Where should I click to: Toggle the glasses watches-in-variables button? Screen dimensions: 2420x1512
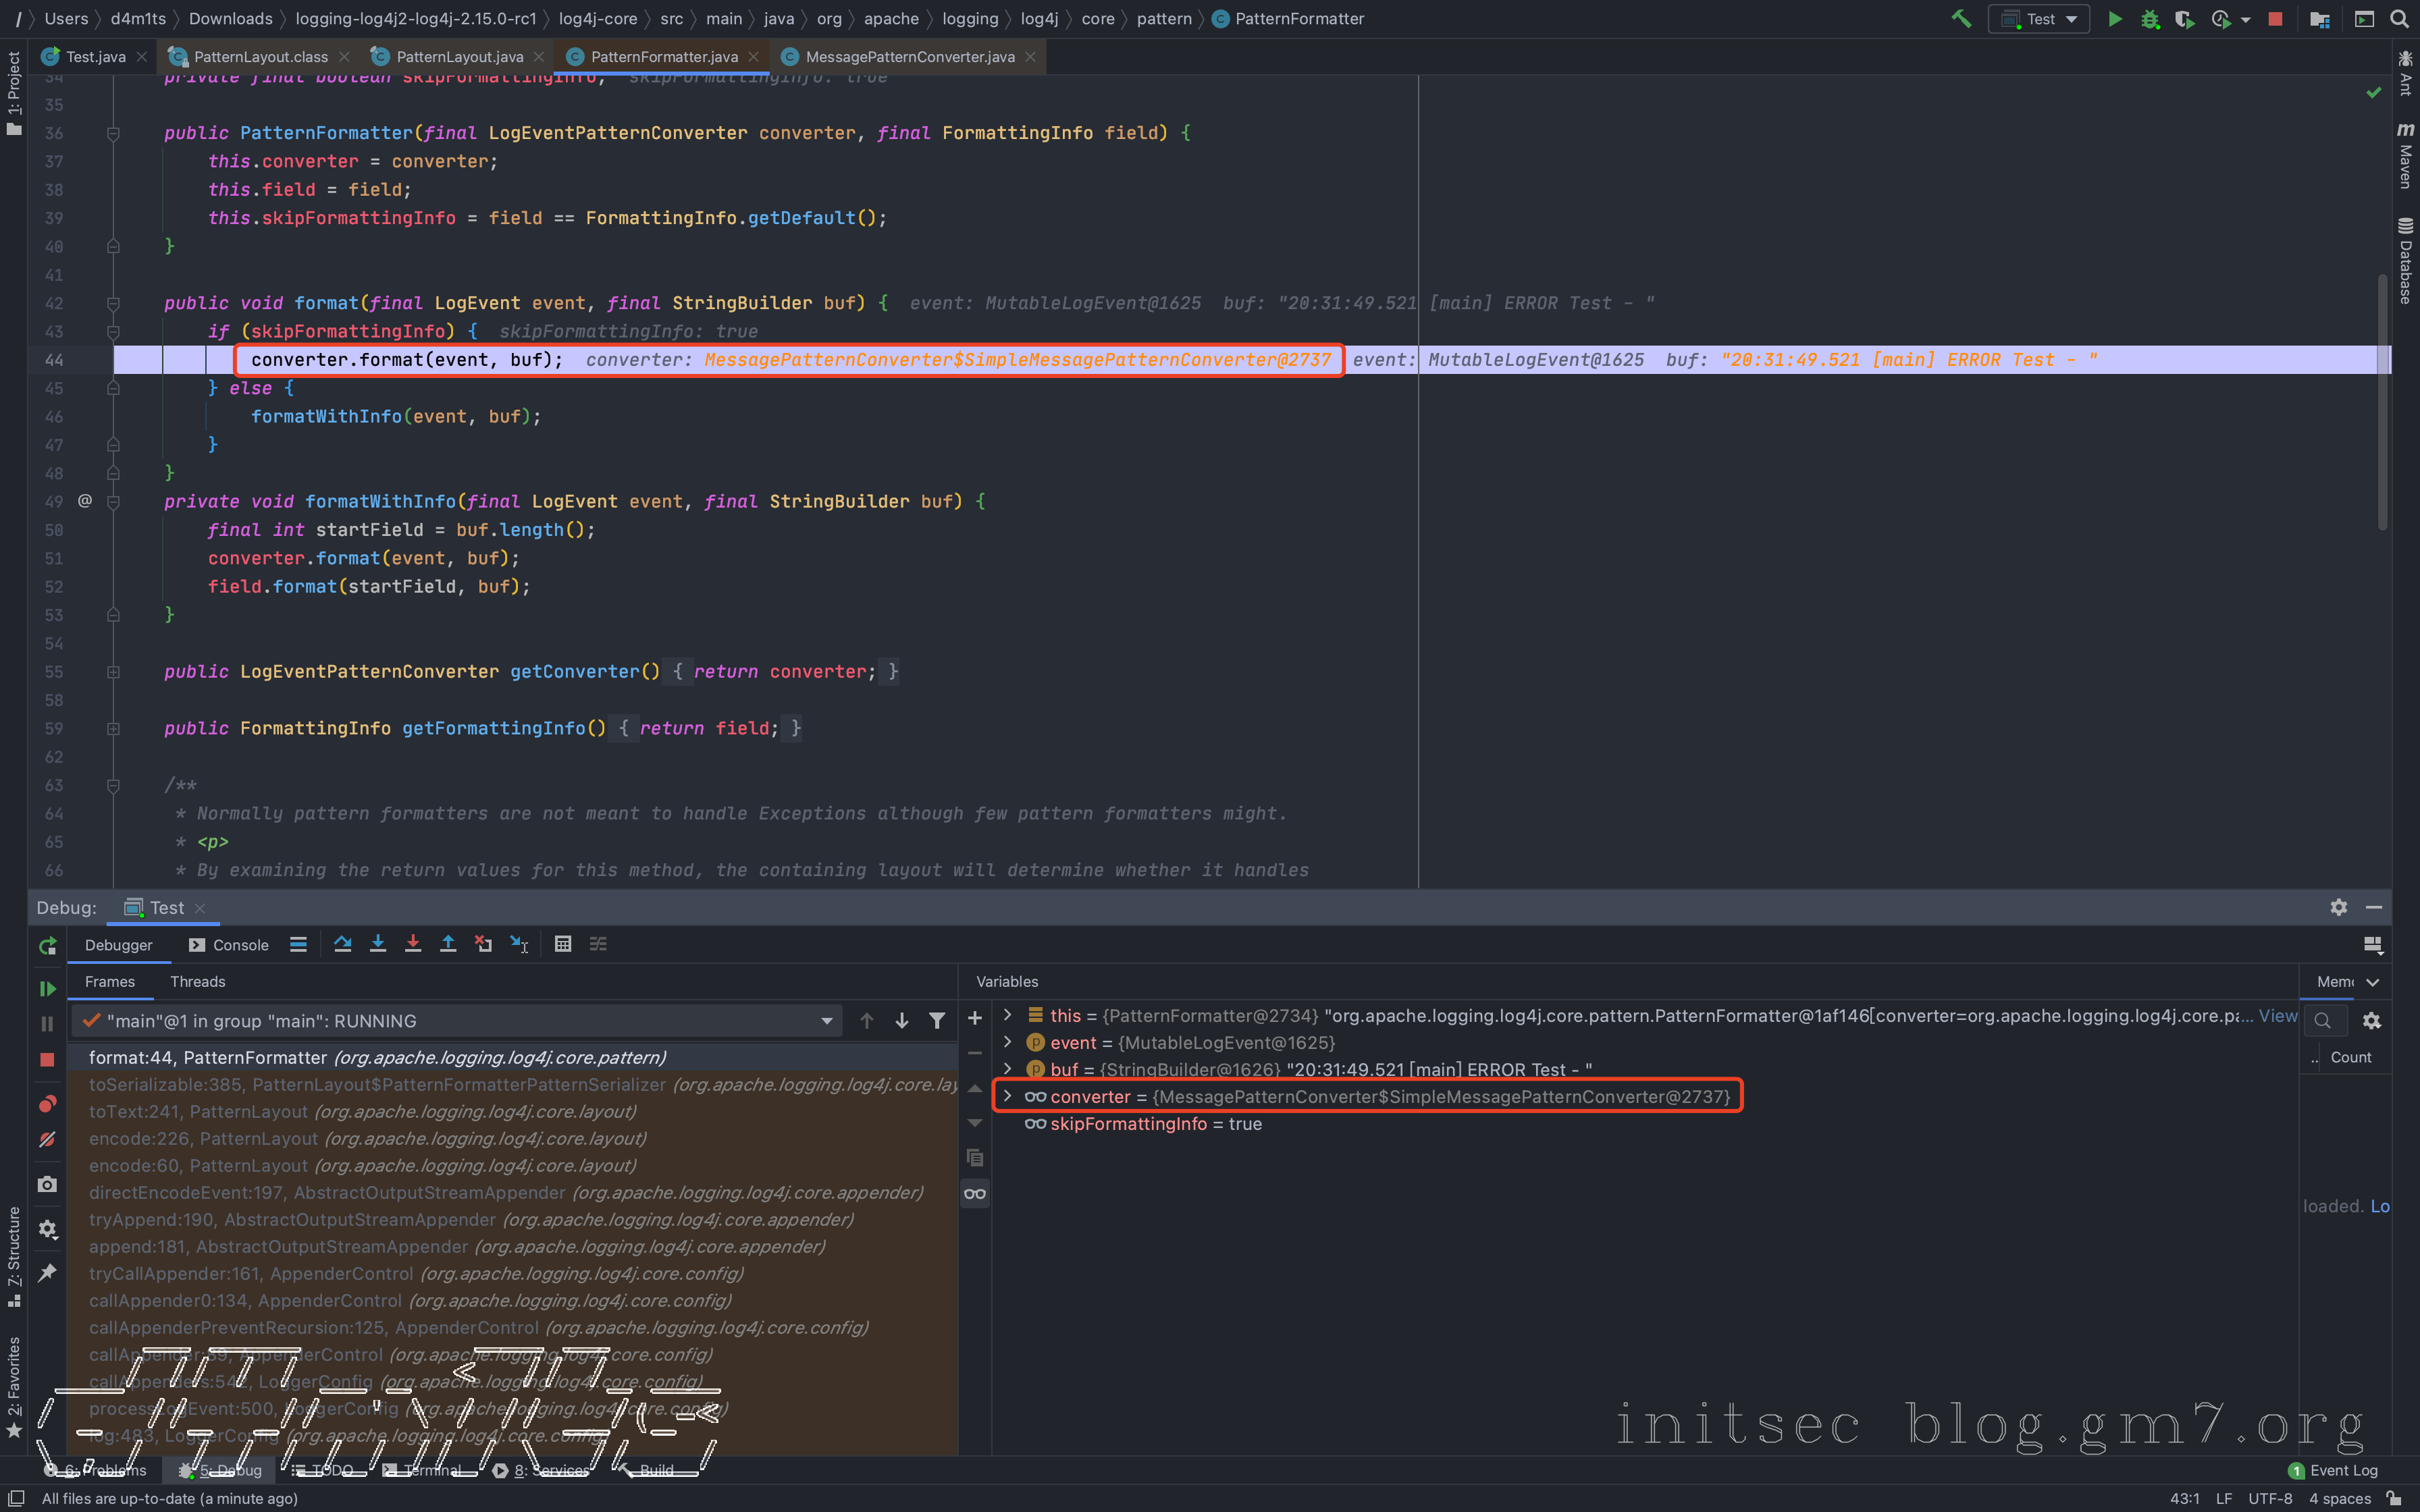point(975,1193)
